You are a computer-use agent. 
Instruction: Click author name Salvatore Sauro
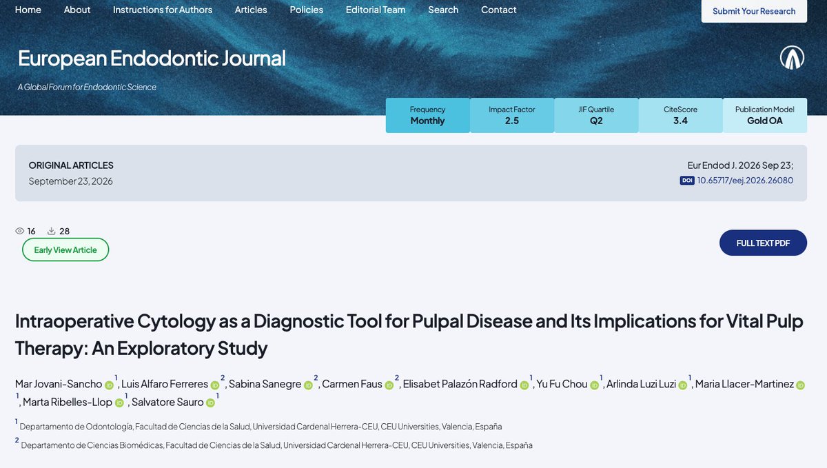click(168, 402)
